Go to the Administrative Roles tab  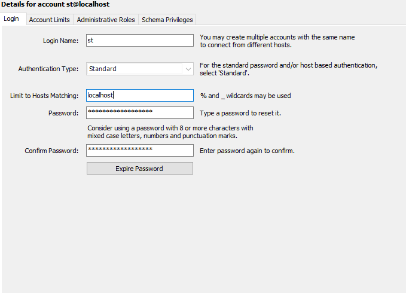(x=106, y=20)
